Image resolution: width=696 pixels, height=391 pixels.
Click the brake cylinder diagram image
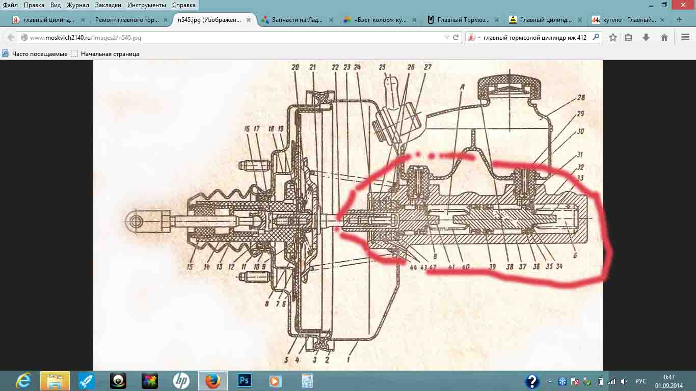coord(348,215)
